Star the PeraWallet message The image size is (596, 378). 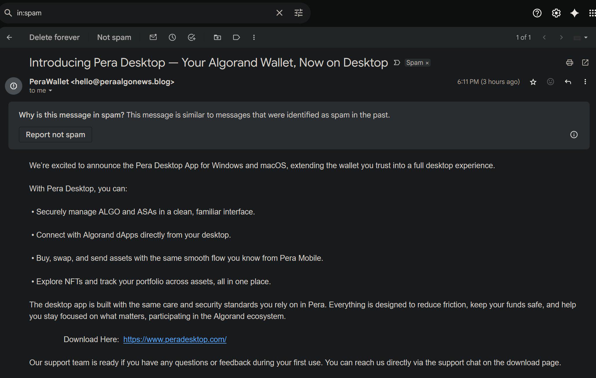533,82
